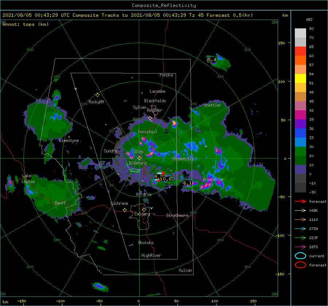The width and height of the screenshot is (328, 306).
Task: Click the Limestone label
Action: 69,140
